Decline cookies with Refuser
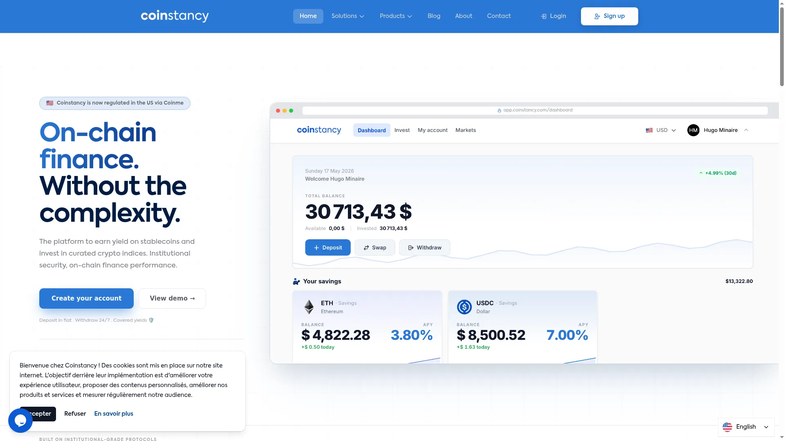The width and height of the screenshot is (785, 441). tap(75, 414)
